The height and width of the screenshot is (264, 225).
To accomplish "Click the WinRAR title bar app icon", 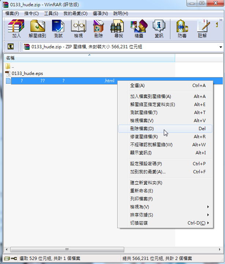I will click(5, 4).
